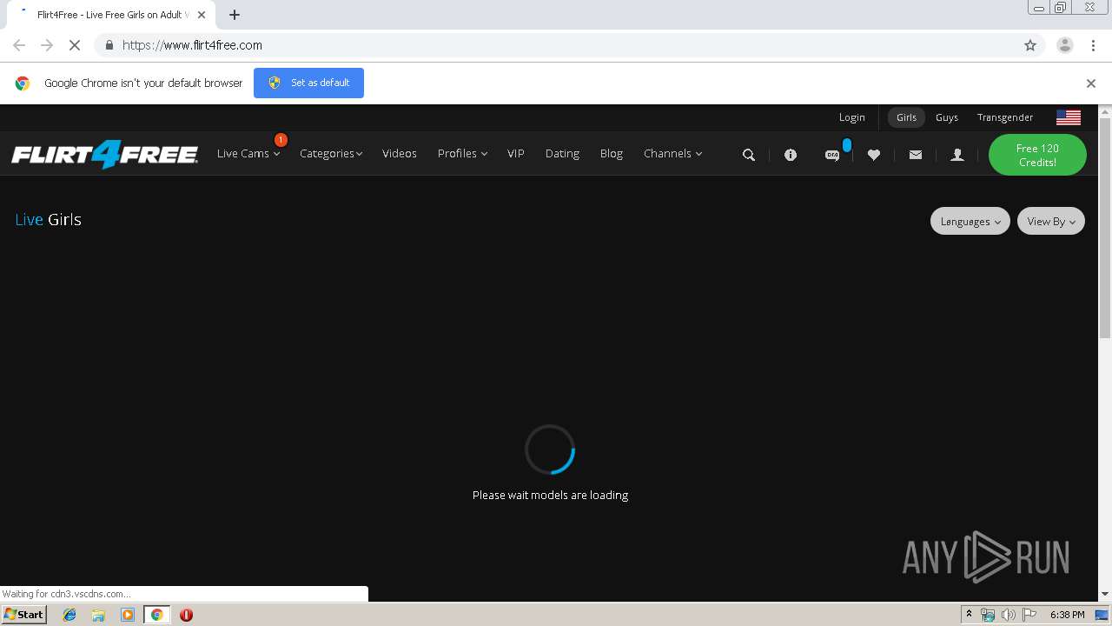Bookmark page with star icon

pyautogui.click(x=1030, y=45)
